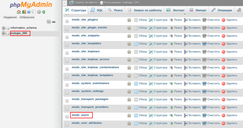
Task: Click the logout door icon
Action: pyautogui.click(x=24, y=12)
